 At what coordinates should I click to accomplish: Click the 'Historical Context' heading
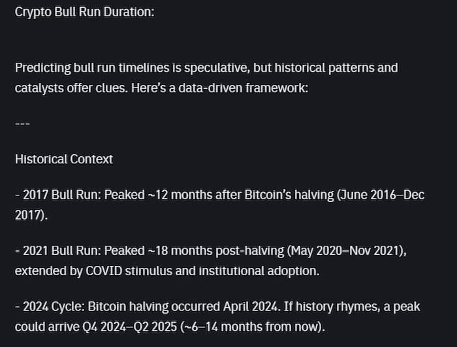(x=64, y=159)
